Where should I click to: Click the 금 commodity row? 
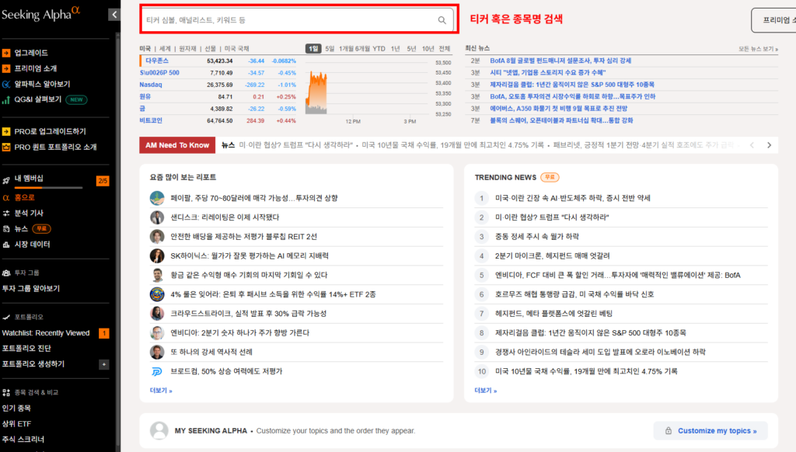(218, 109)
